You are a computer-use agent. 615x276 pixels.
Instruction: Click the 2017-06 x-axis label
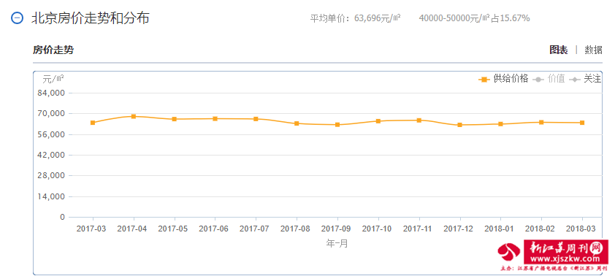click(x=214, y=228)
